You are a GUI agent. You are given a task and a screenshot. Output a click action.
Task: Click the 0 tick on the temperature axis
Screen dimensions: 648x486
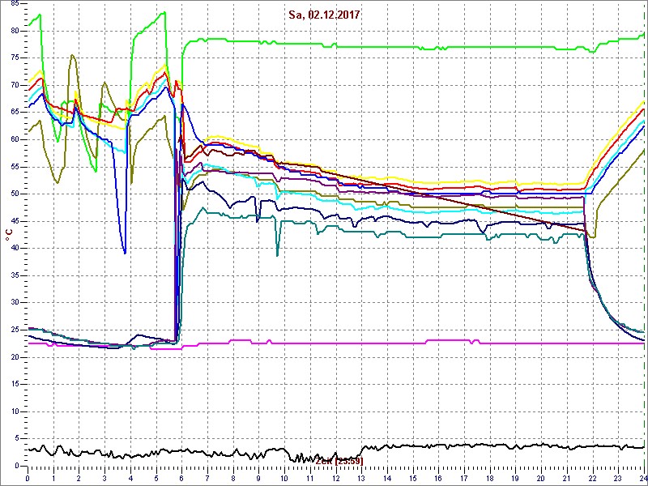click(16, 465)
